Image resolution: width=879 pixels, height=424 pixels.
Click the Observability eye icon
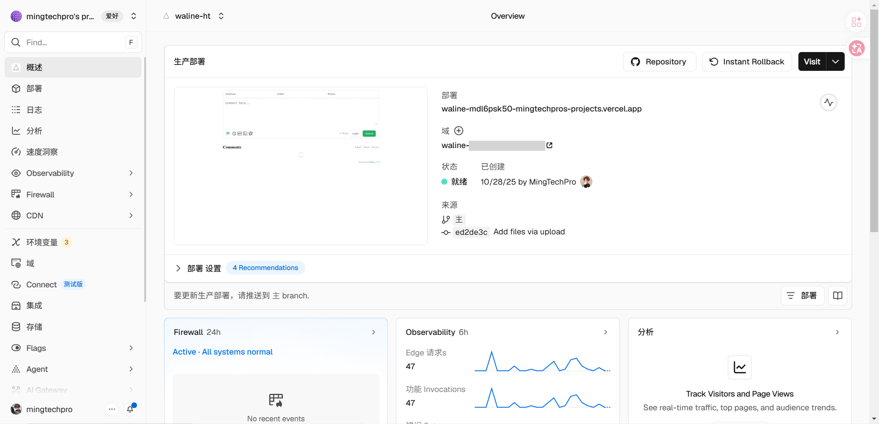point(16,173)
